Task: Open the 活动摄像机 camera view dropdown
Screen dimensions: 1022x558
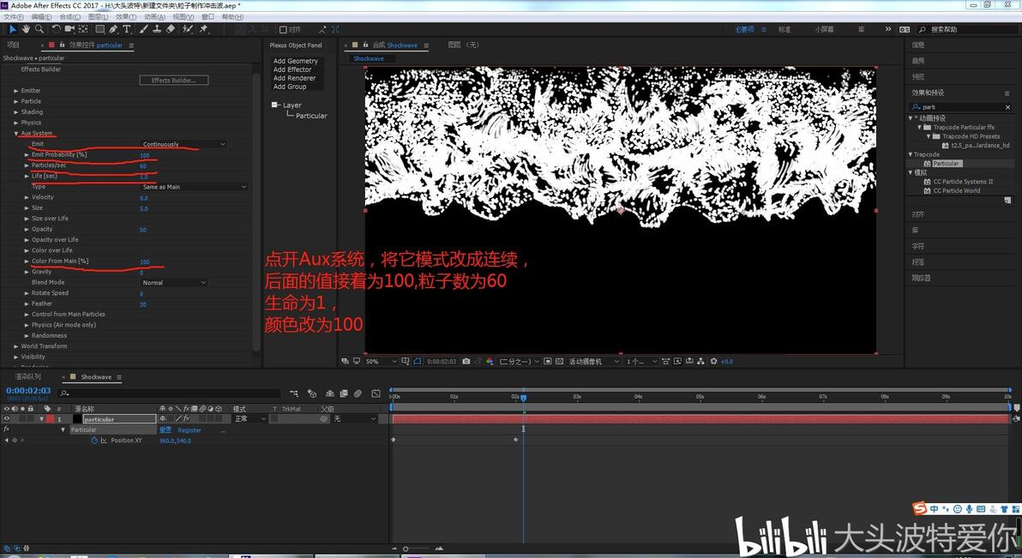Action: (593, 361)
